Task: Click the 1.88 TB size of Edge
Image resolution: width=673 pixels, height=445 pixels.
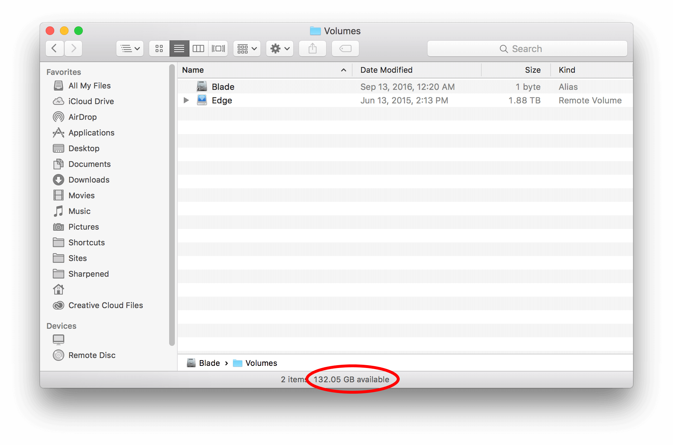Action: point(524,101)
